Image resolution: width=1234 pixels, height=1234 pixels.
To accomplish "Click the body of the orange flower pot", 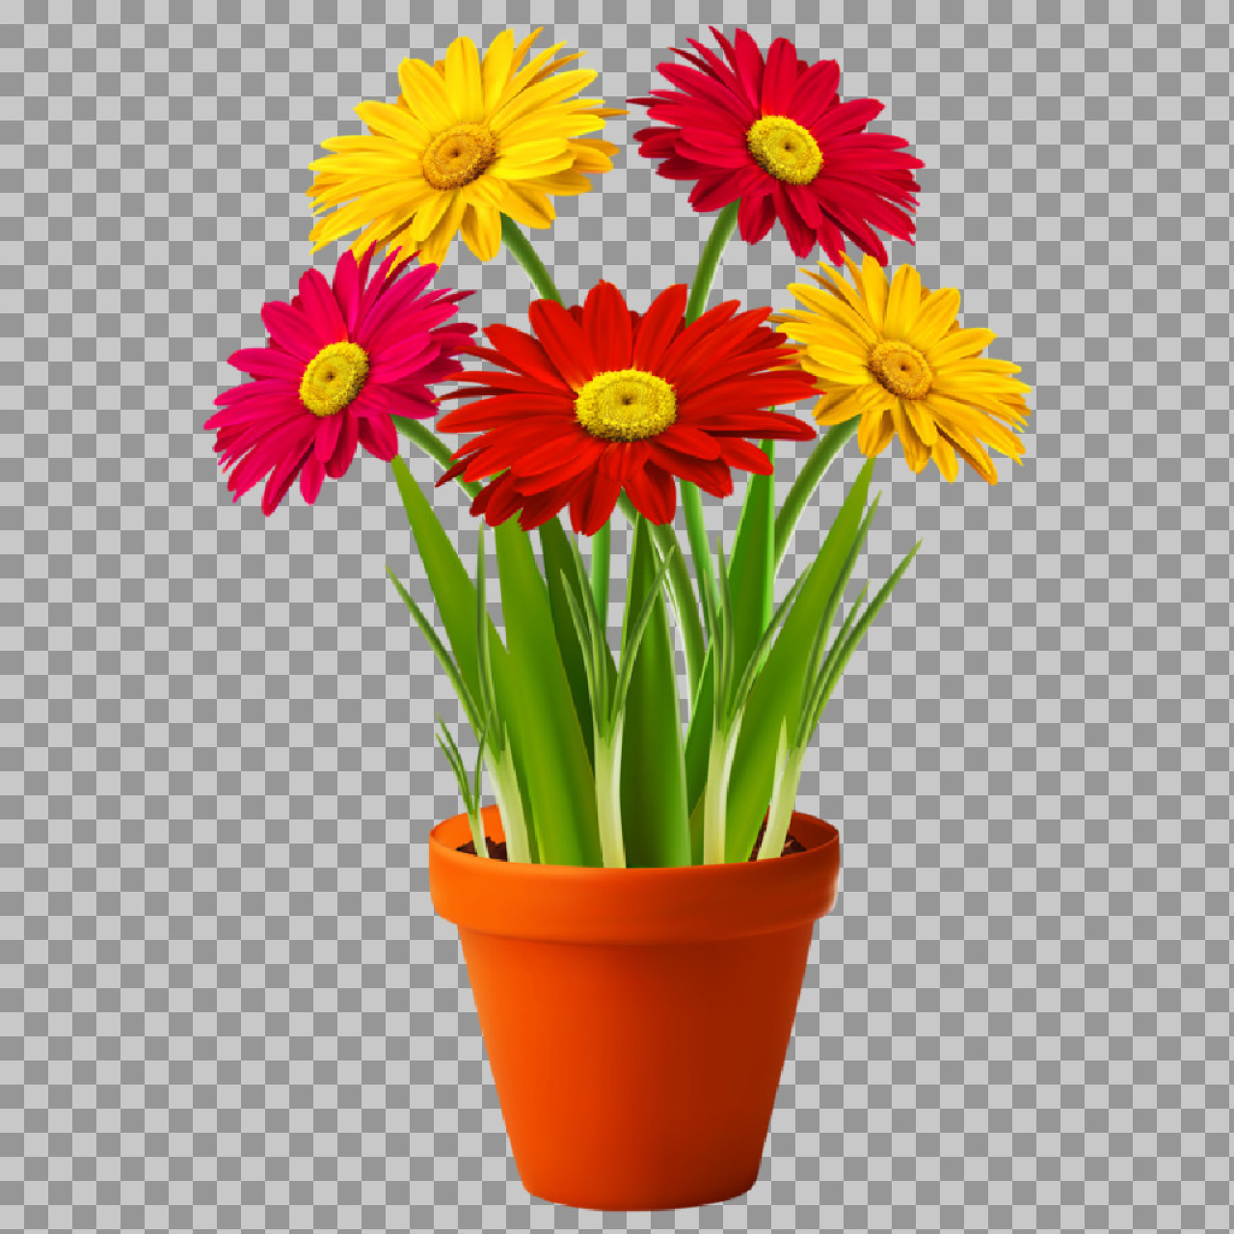I will tap(631, 1060).
